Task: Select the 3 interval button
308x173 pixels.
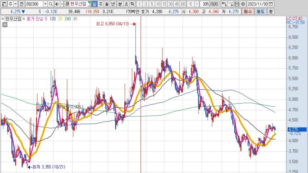Action: 145,4
